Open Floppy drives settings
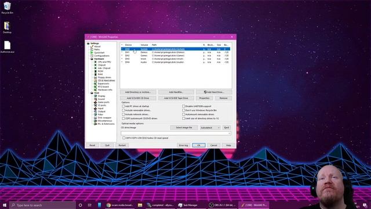This screenshot has height=209, width=371. pos(104,77)
